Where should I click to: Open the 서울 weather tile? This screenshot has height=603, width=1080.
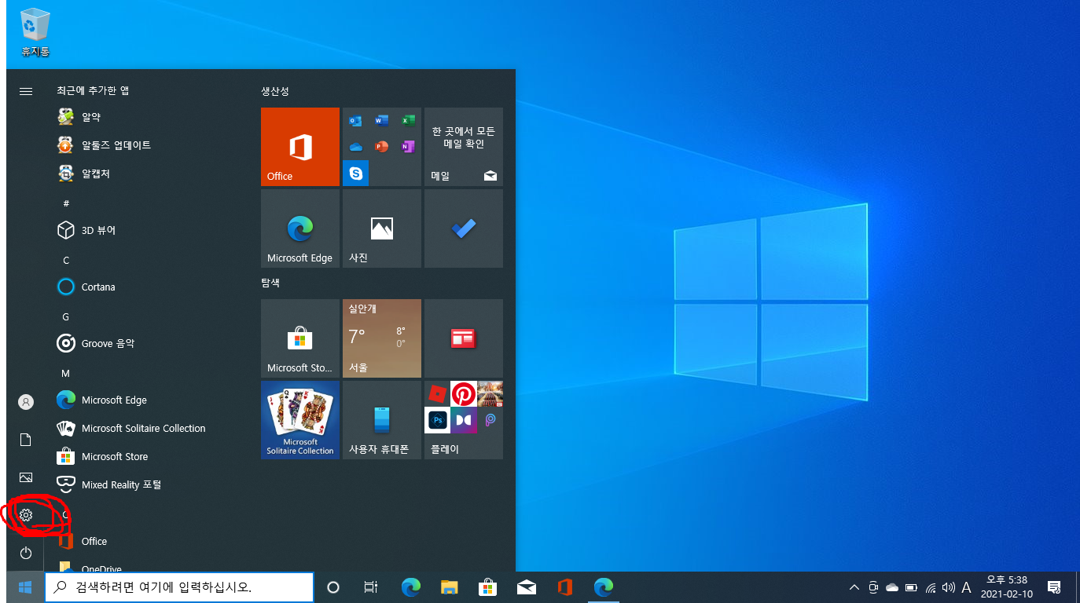pos(382,338)
